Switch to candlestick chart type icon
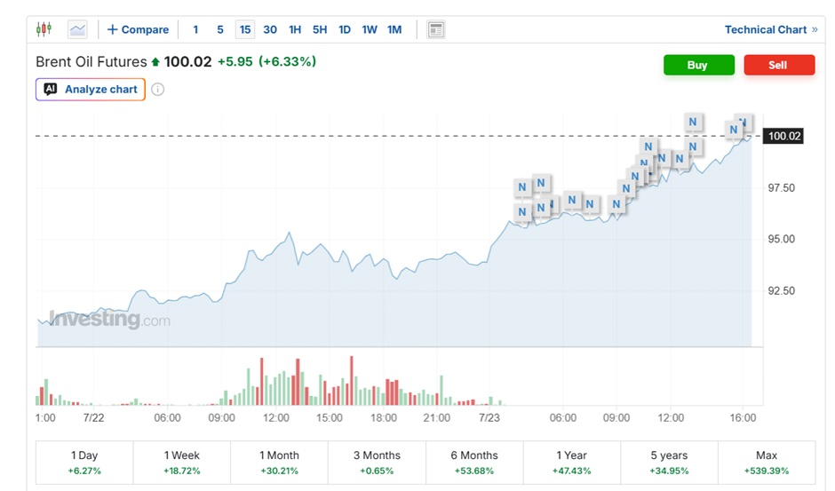Image resolution: width=835 pixels, height=491 pixels. [44, 28]
